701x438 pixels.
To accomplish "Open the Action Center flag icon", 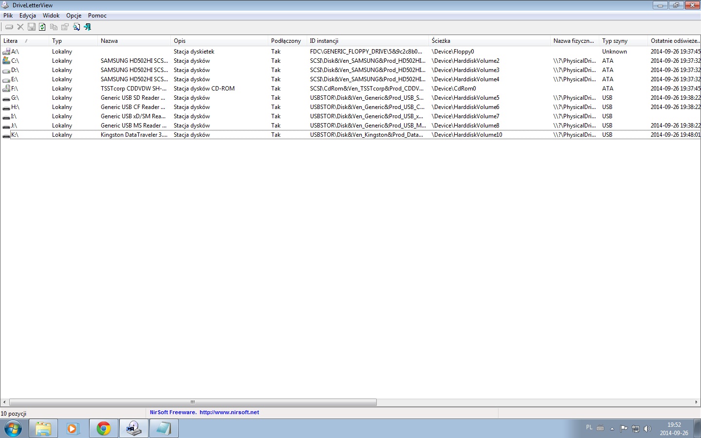I will 624,429.
